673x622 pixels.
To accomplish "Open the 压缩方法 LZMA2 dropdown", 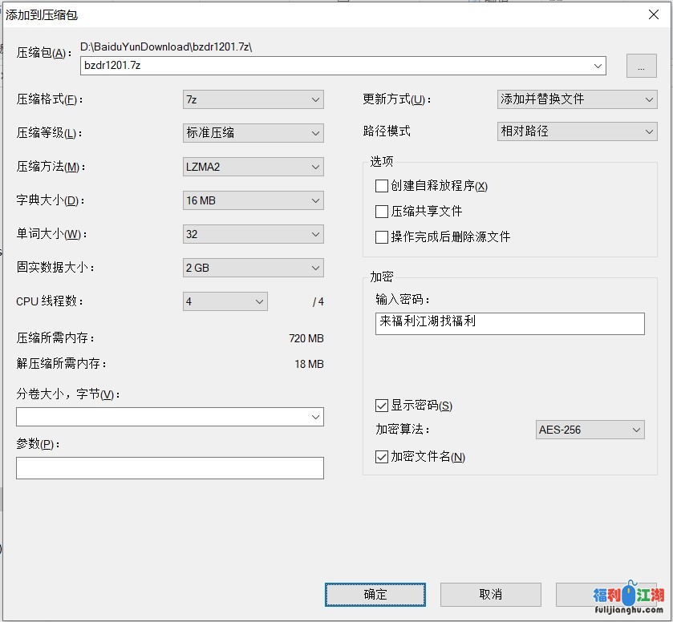I will [253, 167].
